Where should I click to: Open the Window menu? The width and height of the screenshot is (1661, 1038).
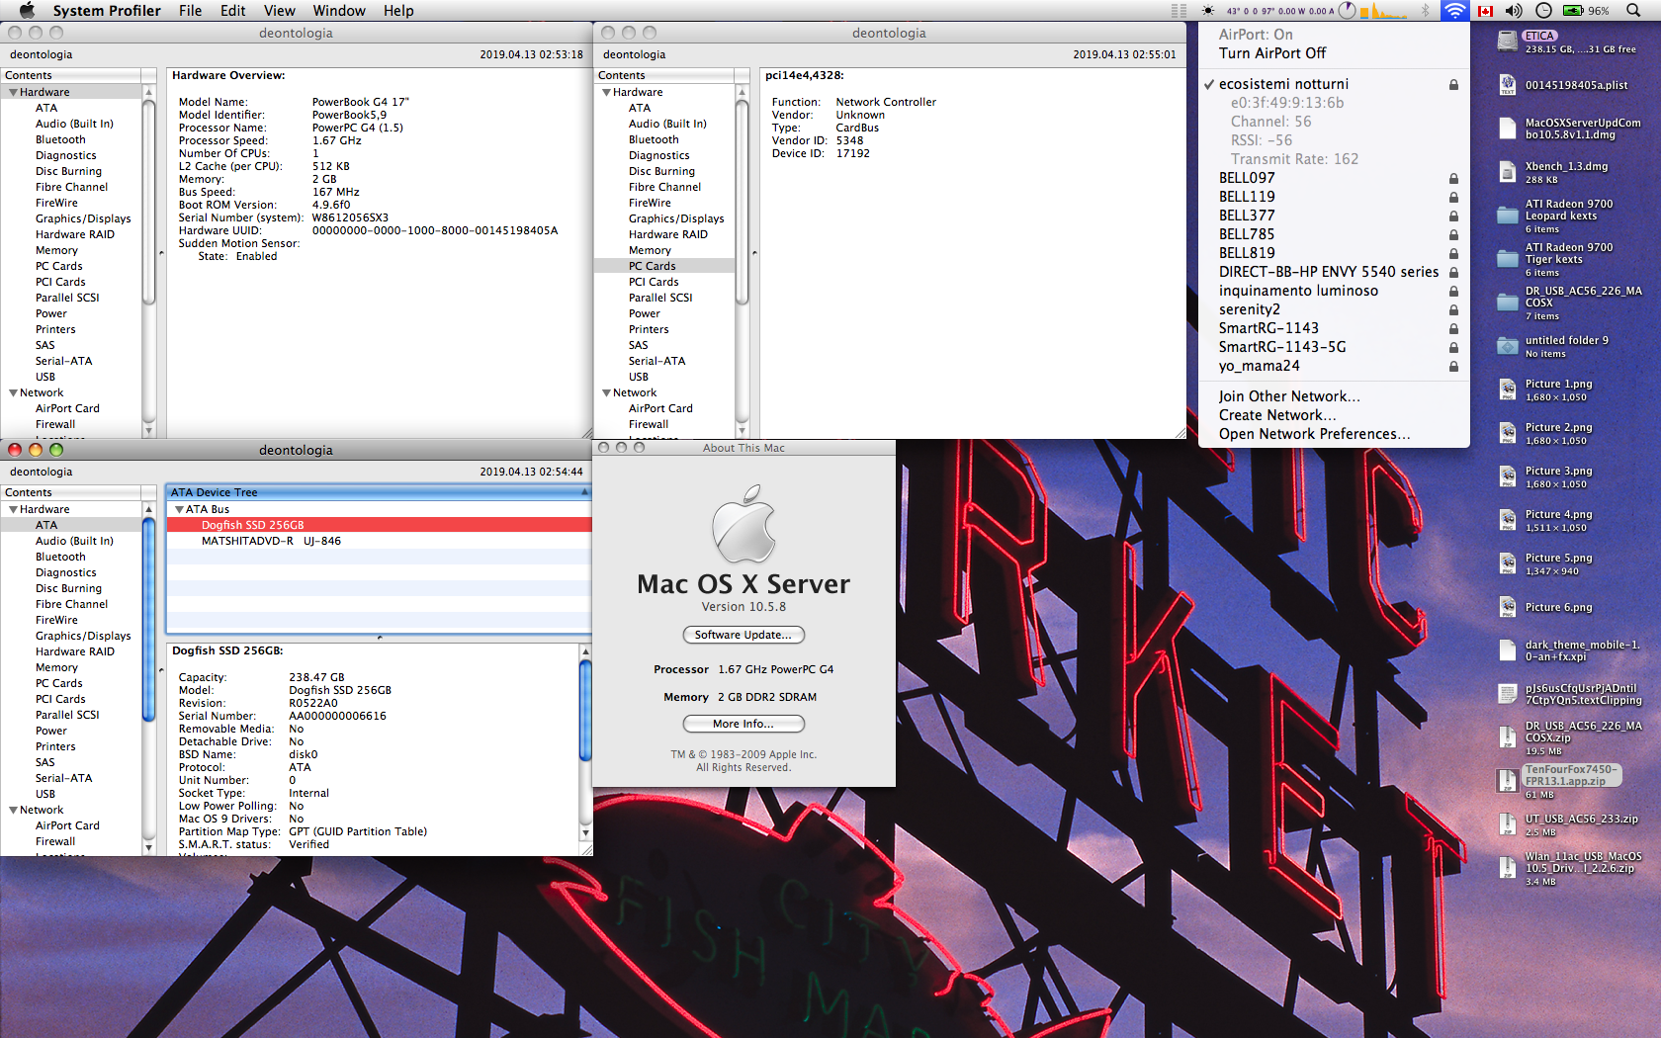339,11
